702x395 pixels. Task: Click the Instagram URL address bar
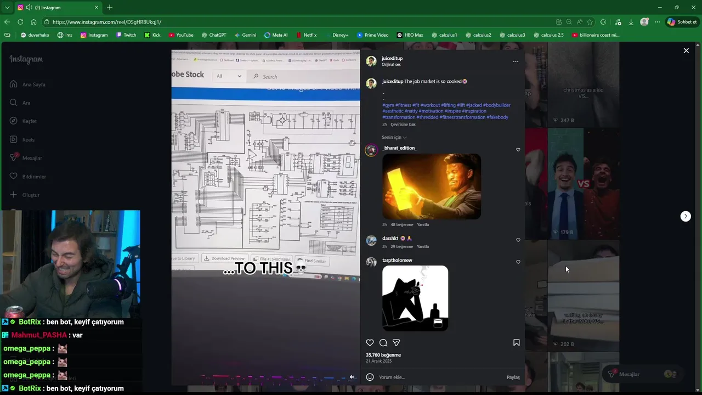pyautogui.click(x=296, y=22)
